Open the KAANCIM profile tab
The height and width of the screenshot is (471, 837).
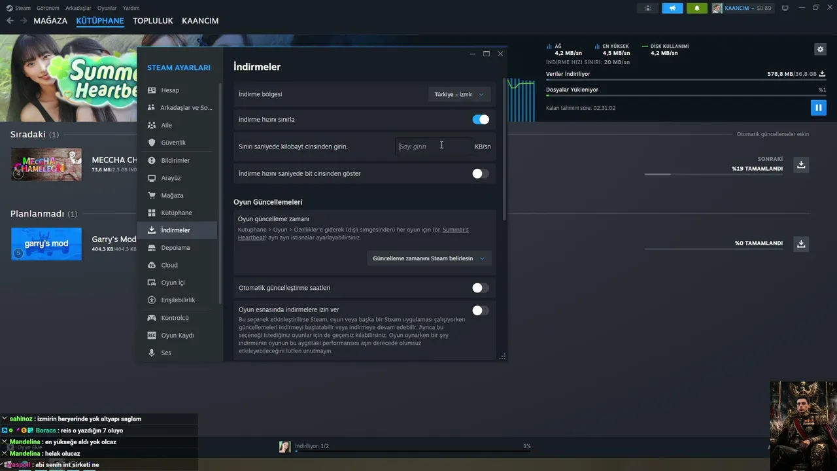(200, 21)
